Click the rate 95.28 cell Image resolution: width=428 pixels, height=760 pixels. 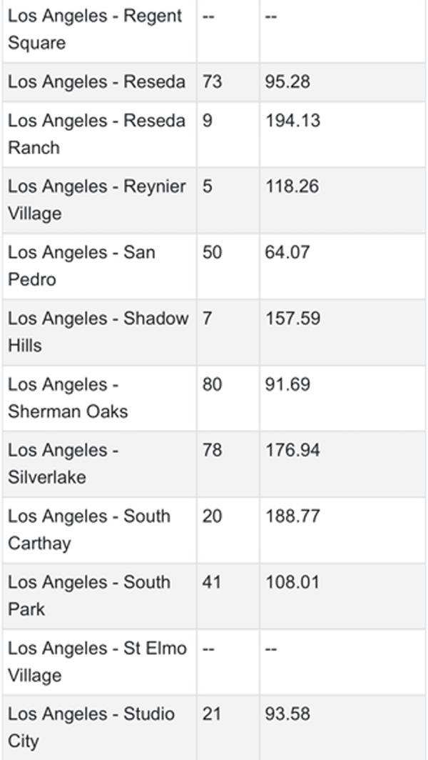[x=287, y=81]
